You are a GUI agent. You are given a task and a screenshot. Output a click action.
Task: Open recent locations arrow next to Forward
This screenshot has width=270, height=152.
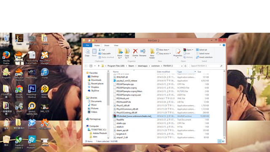[95, 66]
